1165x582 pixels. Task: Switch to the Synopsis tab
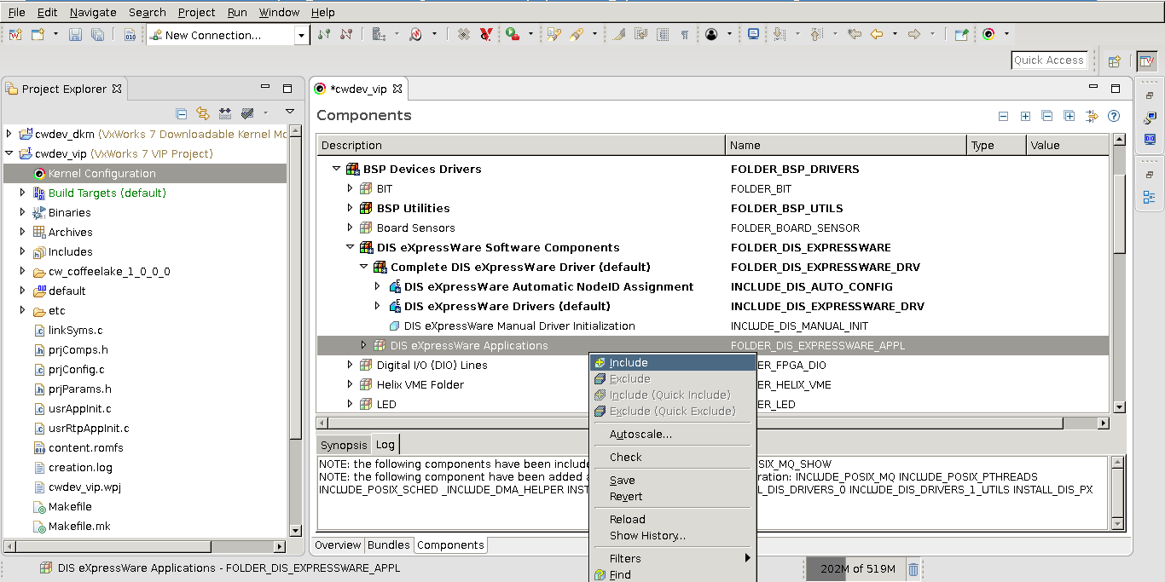point(344,444)
